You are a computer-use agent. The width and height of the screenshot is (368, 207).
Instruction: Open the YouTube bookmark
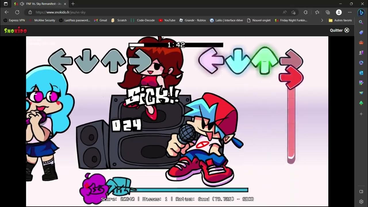click(x=167, y=20)
